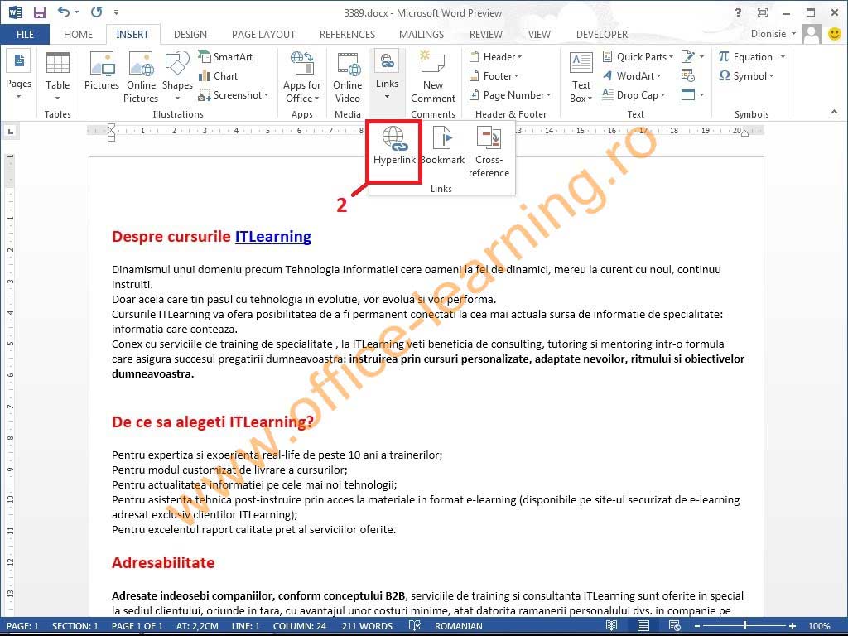Click the Redo (repeat) icon
This screenshot has height=636, width=848.
point(97,12)
